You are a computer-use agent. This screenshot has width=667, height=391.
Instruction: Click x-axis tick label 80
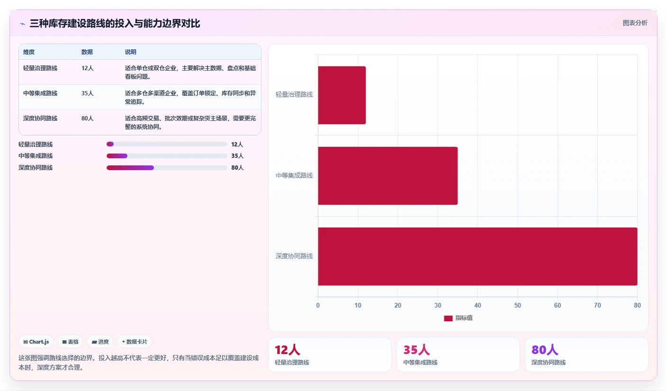[x=637, y=306]
